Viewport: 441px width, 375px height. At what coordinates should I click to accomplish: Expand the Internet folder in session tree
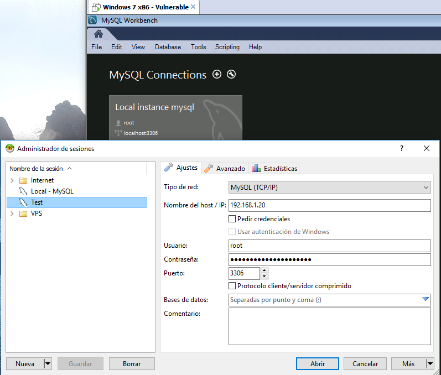tap(12, 180)
